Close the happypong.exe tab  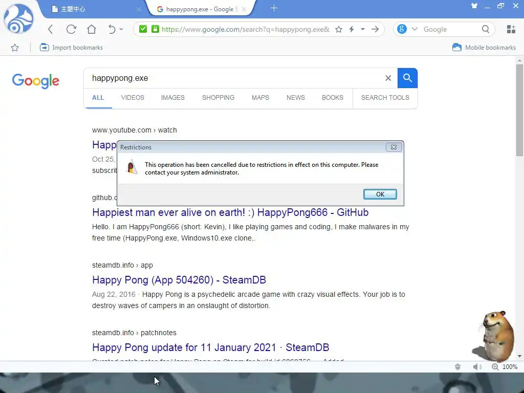click(244, 9)
